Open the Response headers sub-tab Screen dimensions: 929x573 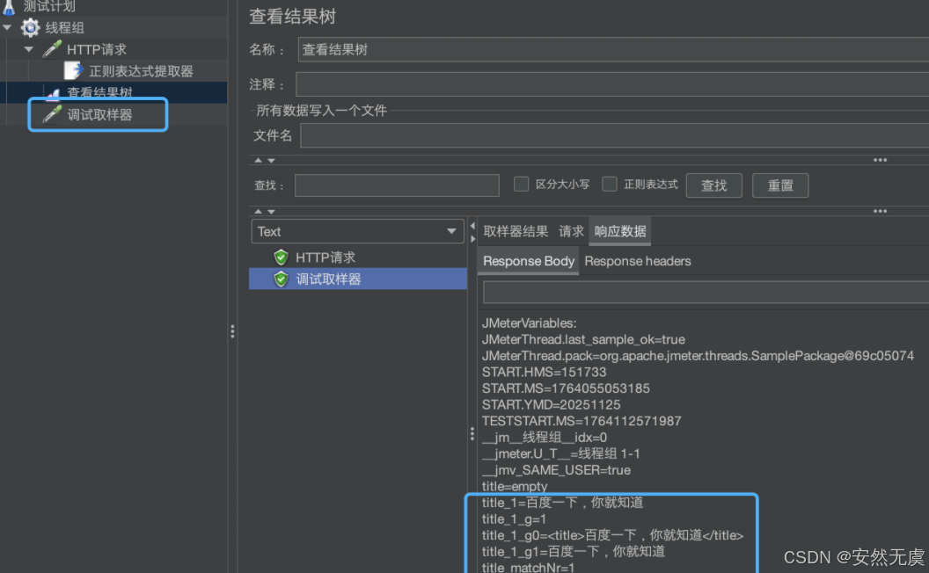(638, 261)
